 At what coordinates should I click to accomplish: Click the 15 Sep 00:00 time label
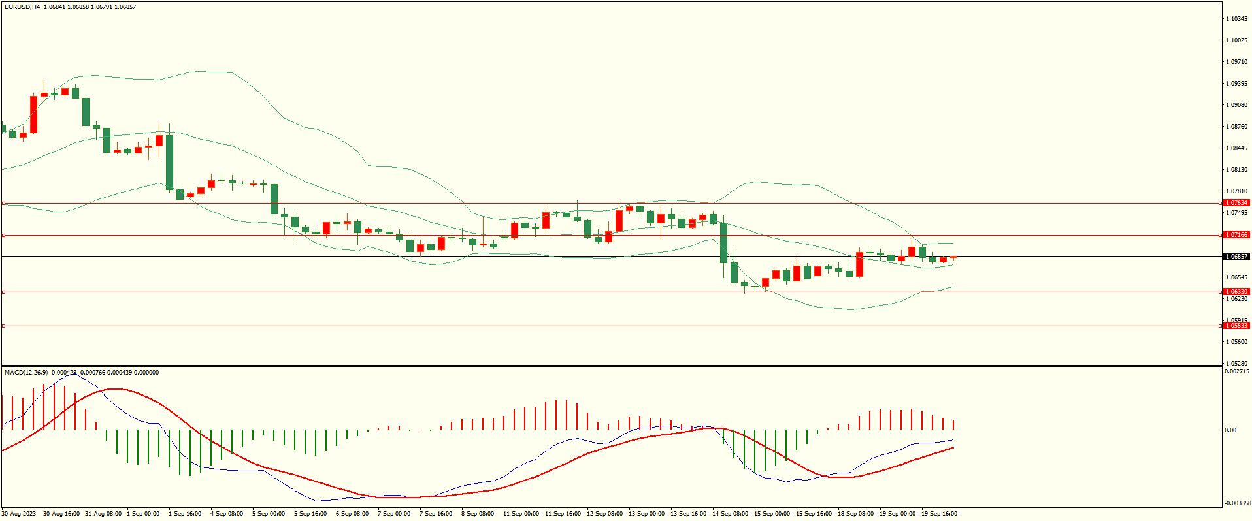click(x=772, y=514)
